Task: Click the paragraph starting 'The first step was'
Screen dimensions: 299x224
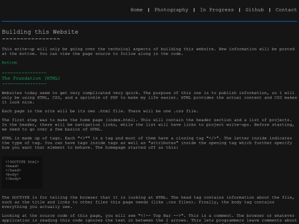Action: point(148,124)
